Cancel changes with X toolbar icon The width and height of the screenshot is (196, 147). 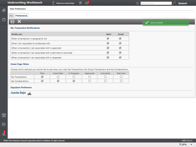pos(19,21)
